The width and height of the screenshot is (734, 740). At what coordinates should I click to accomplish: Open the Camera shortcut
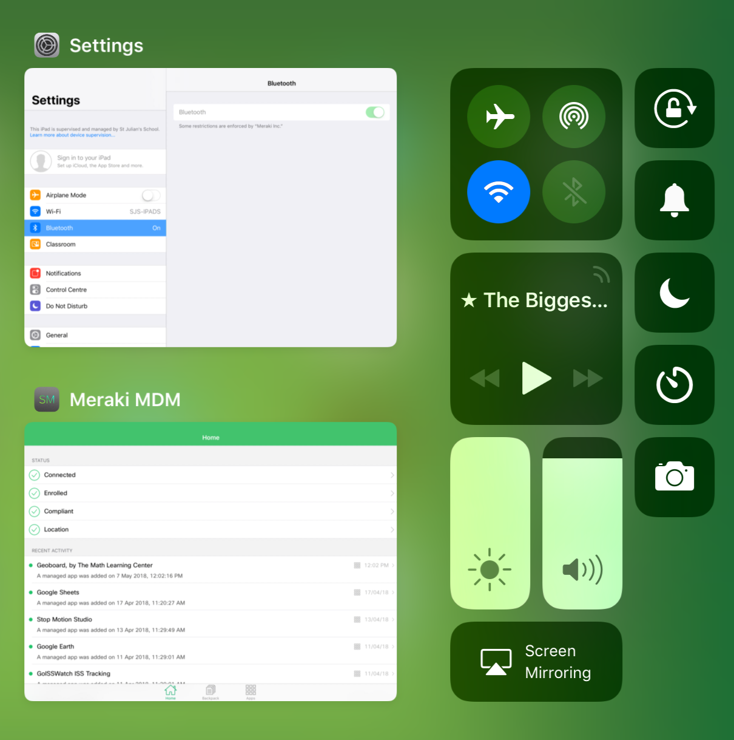point(674,477)
